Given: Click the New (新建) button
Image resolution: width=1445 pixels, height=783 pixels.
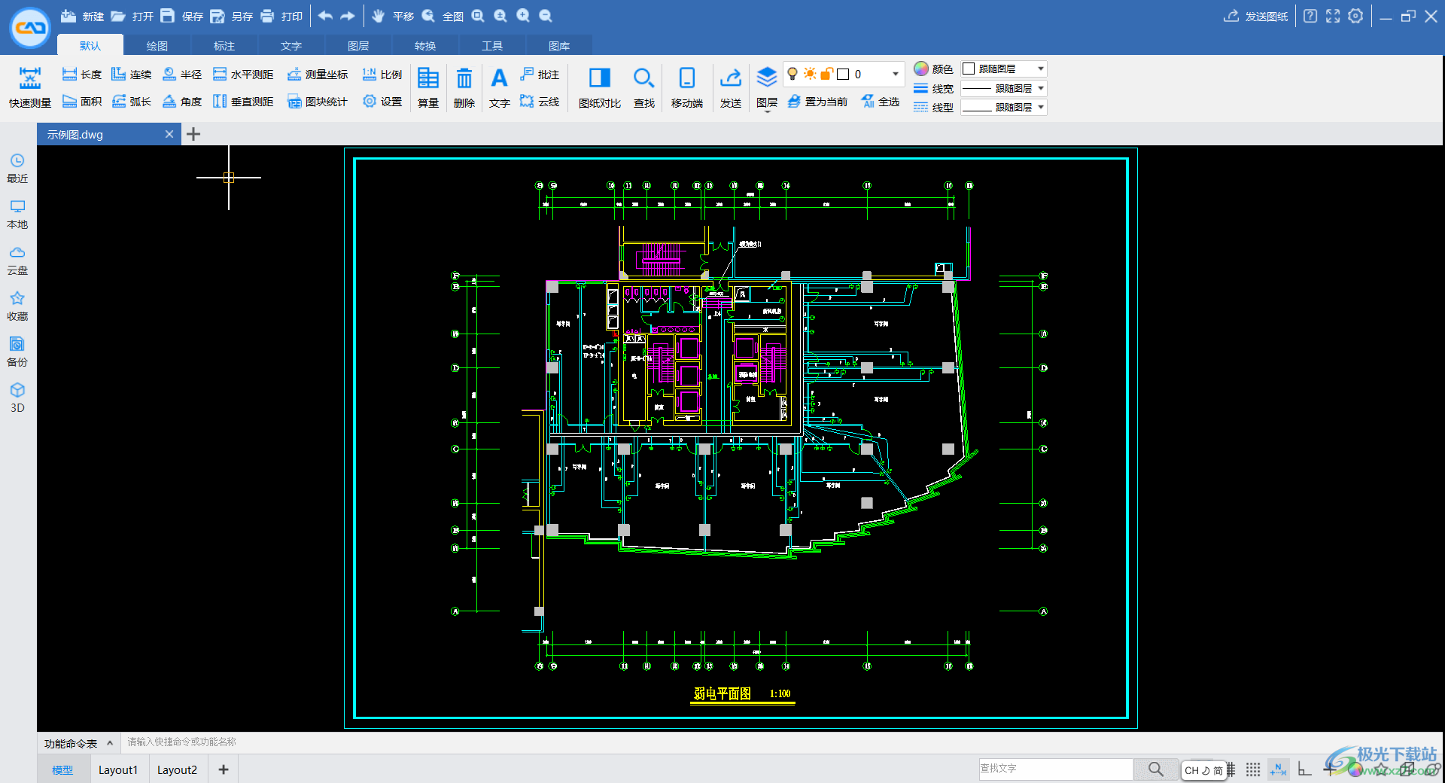Looking at the screenshot, I should coord(82,16).
